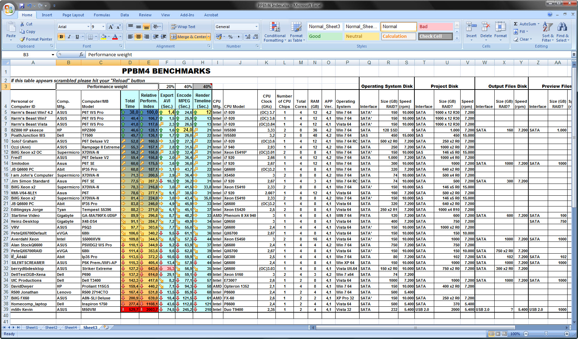Click the Decrease Decimal icon
This screenshot has height=339, width=578.
tap(256, 36)
